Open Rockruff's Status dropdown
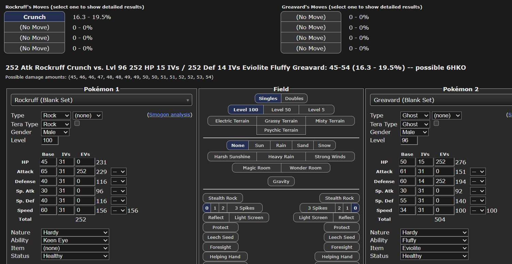This screenshot has width=512, height=264. click(75, 256)
